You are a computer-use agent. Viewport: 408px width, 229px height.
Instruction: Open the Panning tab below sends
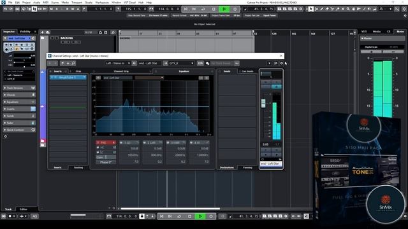pyautogui.click(x=247, y=168)
